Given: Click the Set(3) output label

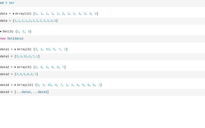Looking at the screenshot, I should (x=8, y=32).
